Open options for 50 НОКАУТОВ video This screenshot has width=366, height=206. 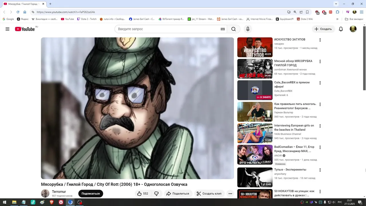[x=320, y=191]
